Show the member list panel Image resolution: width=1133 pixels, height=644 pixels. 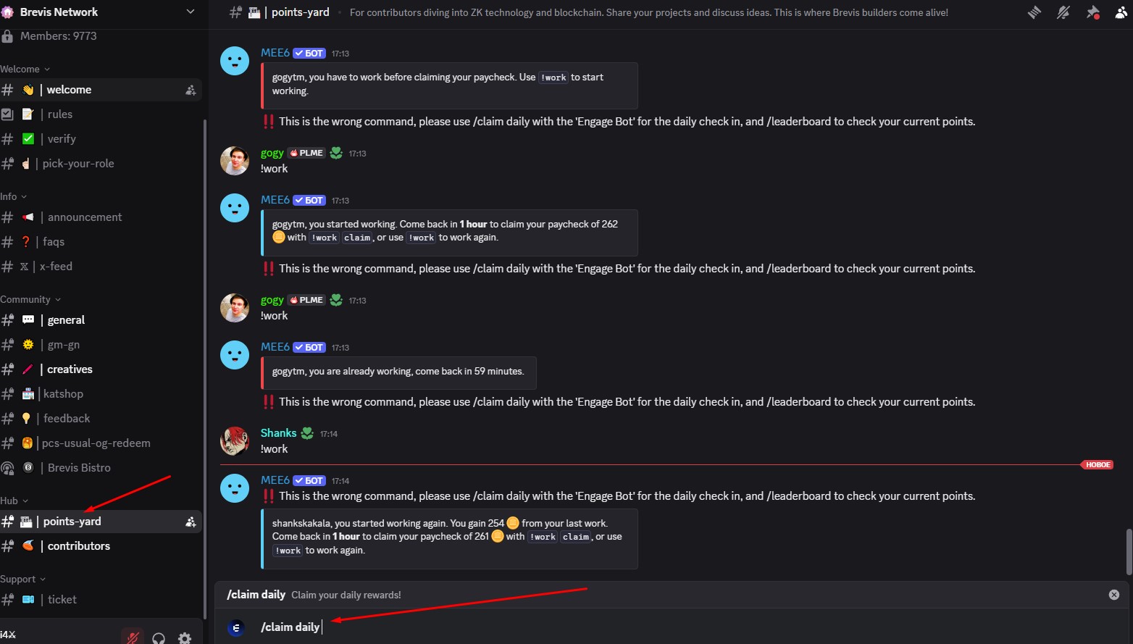pyautogui.click(x=1121, y=12)
